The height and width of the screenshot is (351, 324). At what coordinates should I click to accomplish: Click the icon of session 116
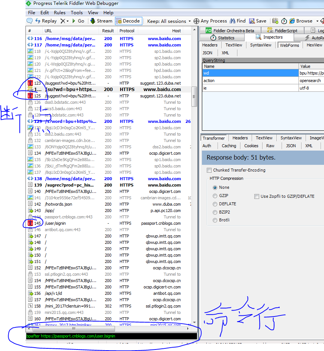pyautogui.click(x=30, y=39)
